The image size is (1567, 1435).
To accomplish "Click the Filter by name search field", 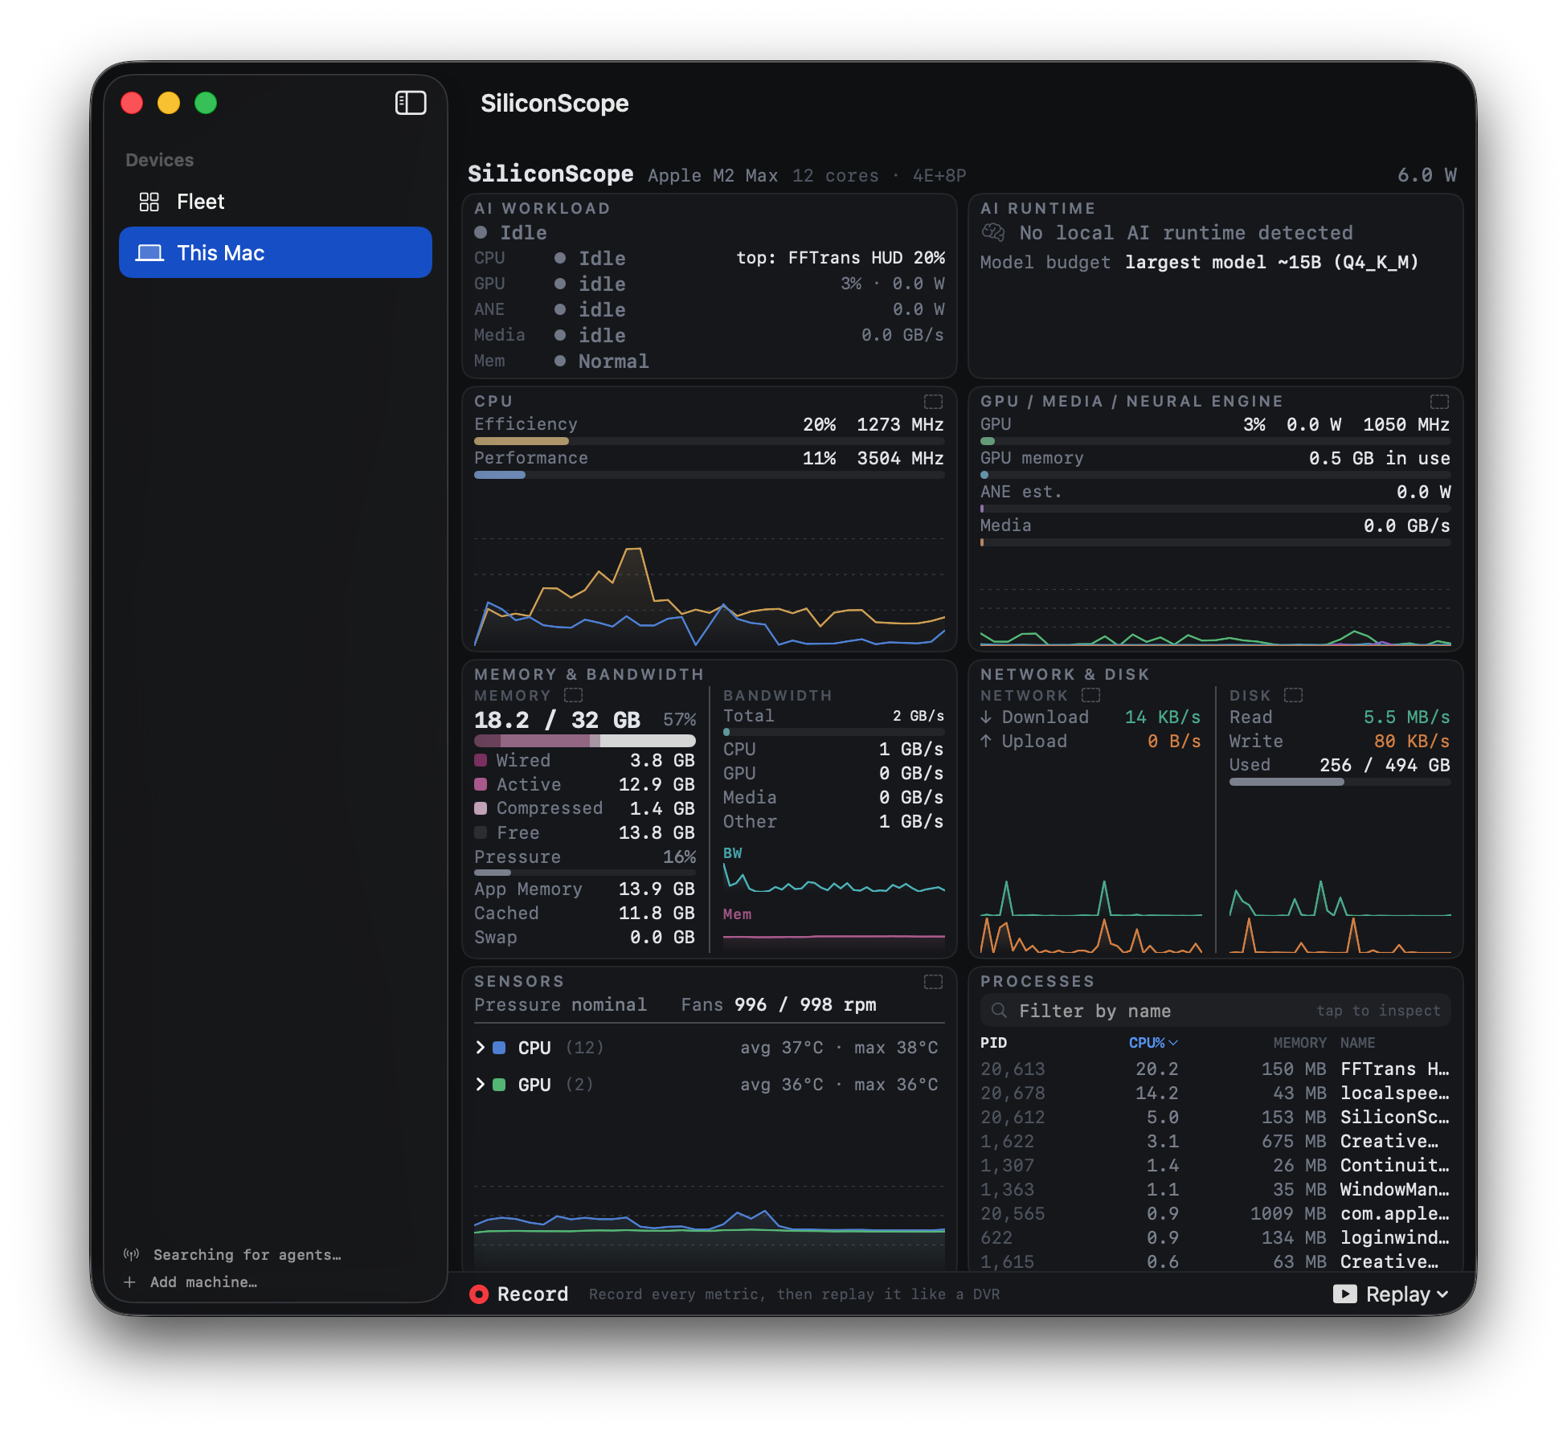I will [x=1215, y=1010].
